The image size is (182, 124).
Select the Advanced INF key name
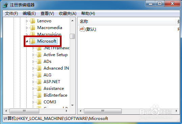(56, 68)
